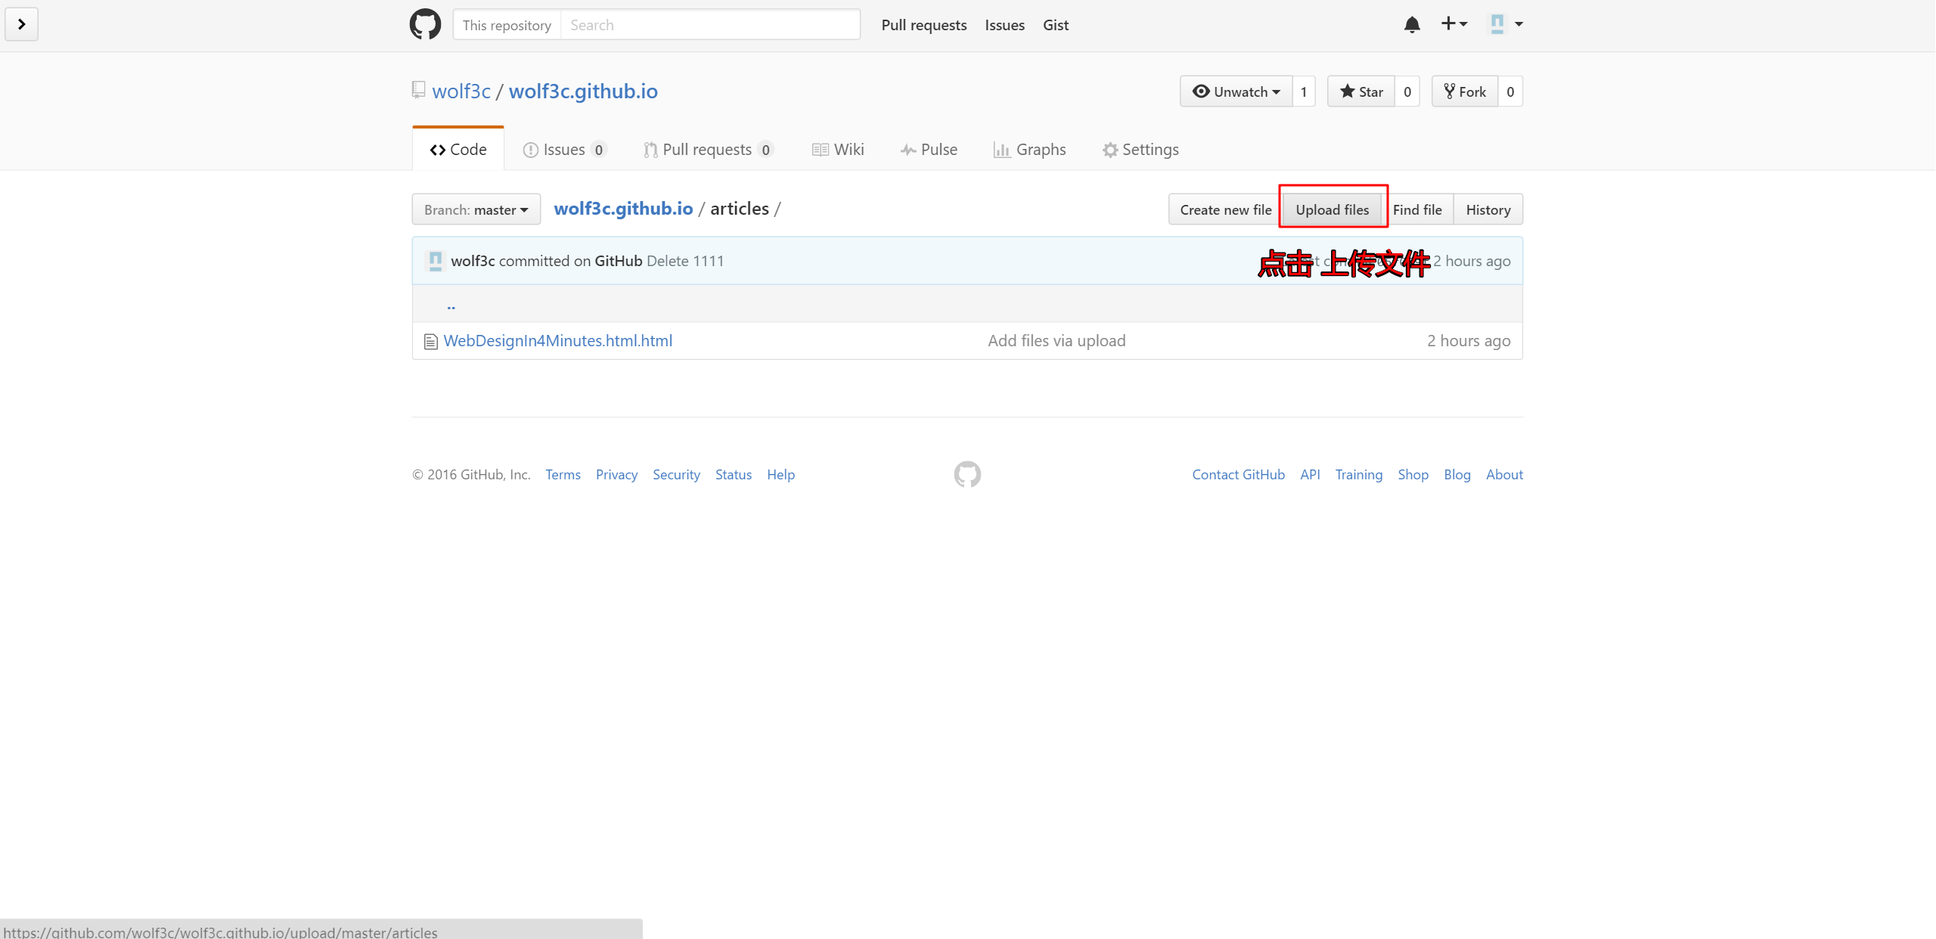Click wolf3c committer name in commit bar
The image size is (1936, 939).
[473, 261]
